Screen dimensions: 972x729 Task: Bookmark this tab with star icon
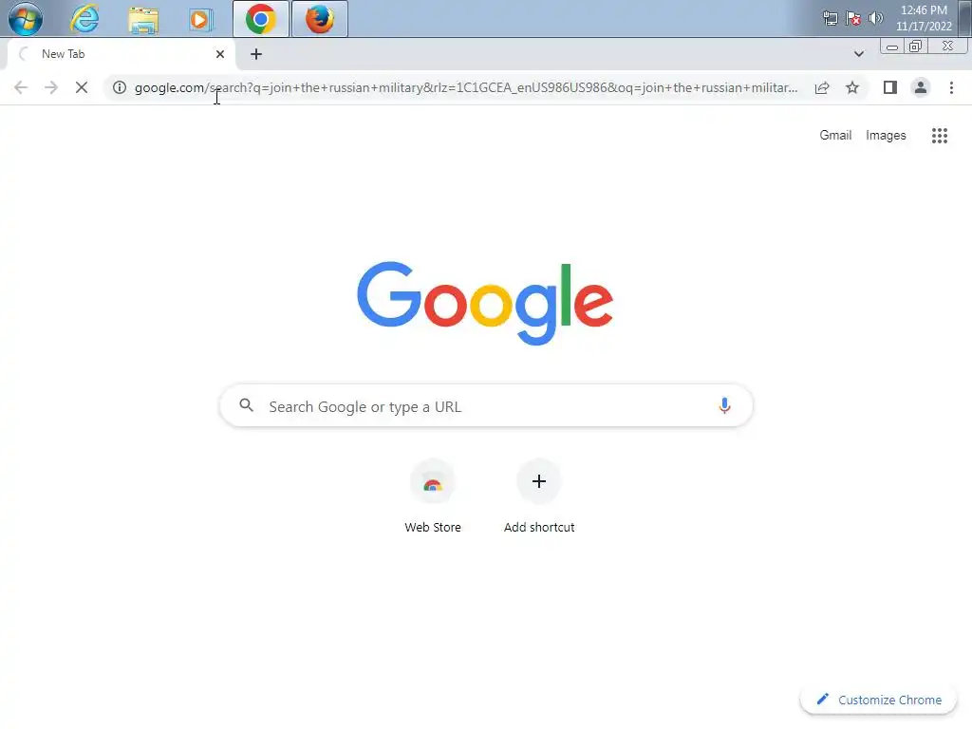coord(852,87)
